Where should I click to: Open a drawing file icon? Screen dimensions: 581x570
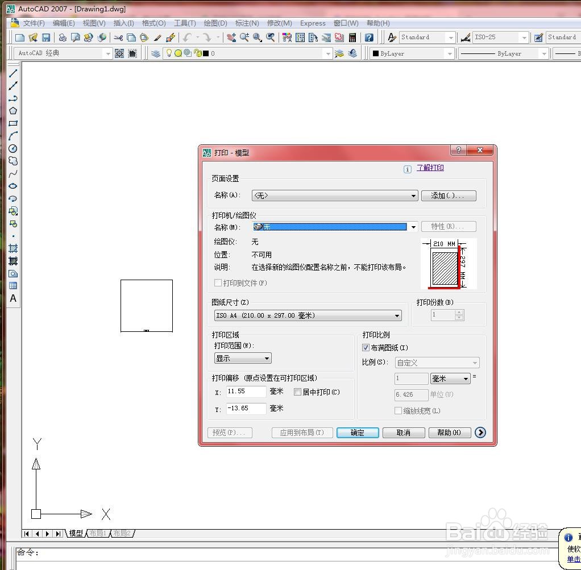tap(33, 38)
